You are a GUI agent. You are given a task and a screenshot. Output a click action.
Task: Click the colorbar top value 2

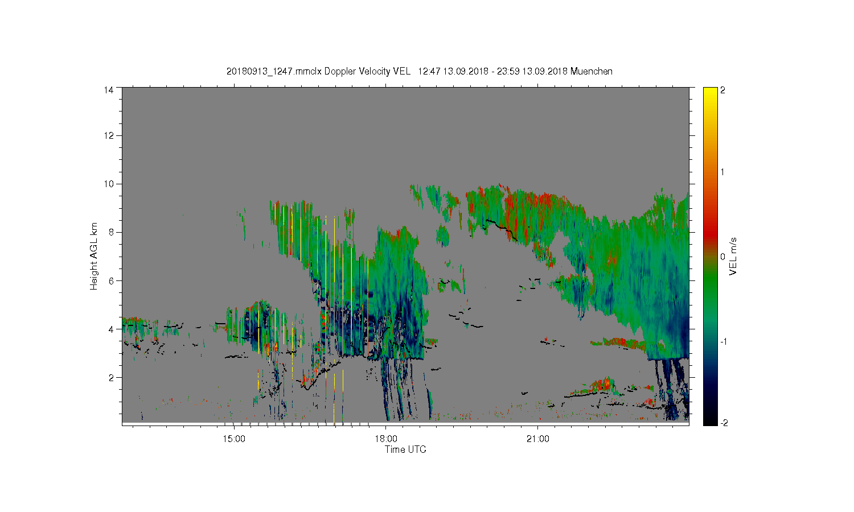click(x=722, y=90)
